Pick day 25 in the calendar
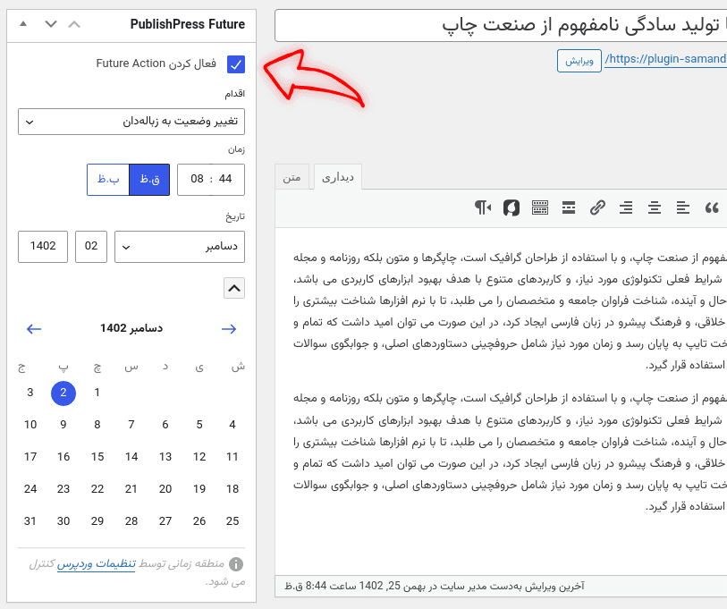The height and width of the screenshot is (609, 727). (232, 521)
